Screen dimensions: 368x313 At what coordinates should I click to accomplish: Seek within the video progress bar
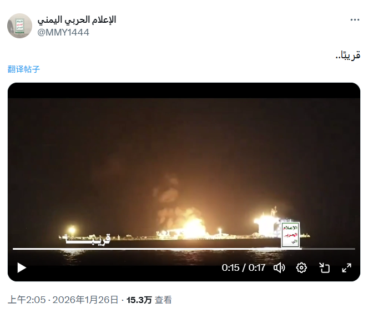click(184, 249)
